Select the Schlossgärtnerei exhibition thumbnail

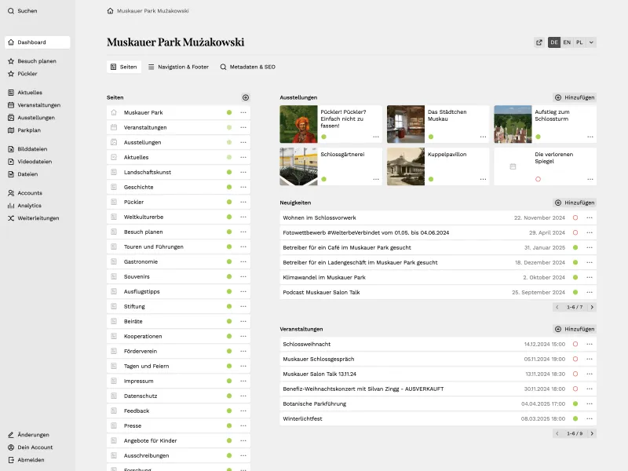tap(298, 166)
